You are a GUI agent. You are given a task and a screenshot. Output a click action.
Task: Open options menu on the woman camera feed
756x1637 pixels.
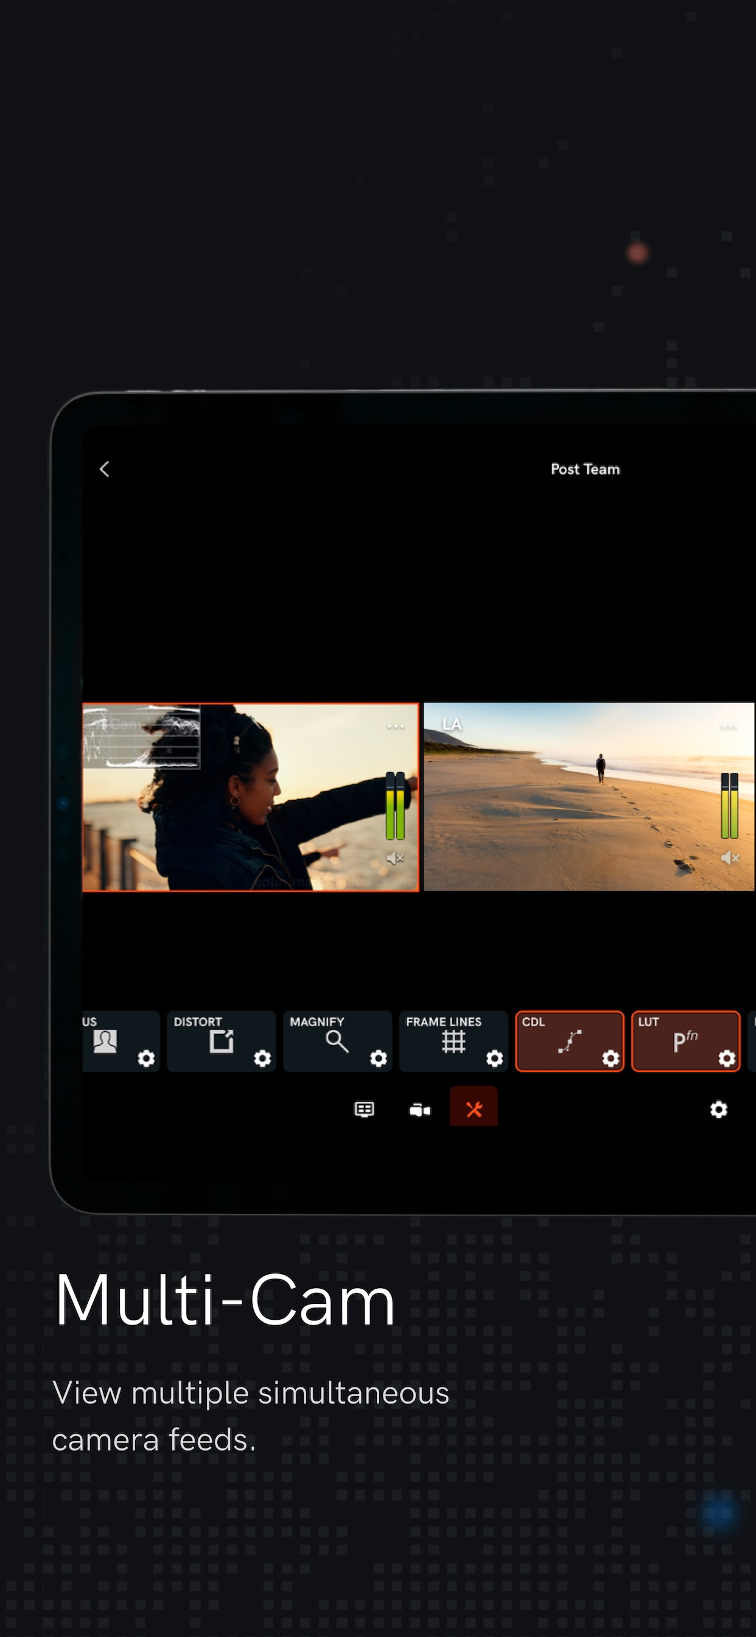click(395, 726)
